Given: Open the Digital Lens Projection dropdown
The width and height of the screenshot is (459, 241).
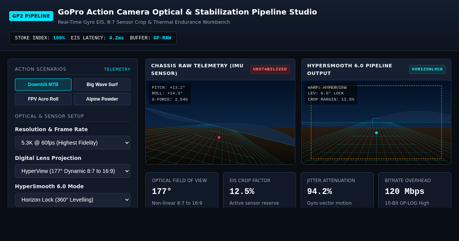Looking at the screenshot, I should (73, 171).
